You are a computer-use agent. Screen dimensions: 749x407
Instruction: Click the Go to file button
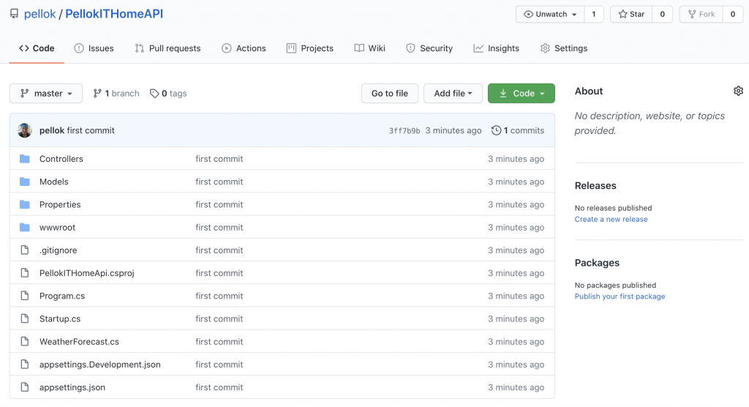tap(390, 93)
